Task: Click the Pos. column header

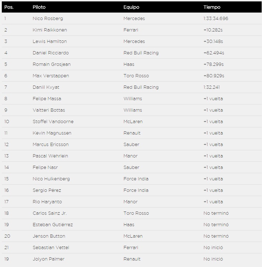Action: point(9,7)
